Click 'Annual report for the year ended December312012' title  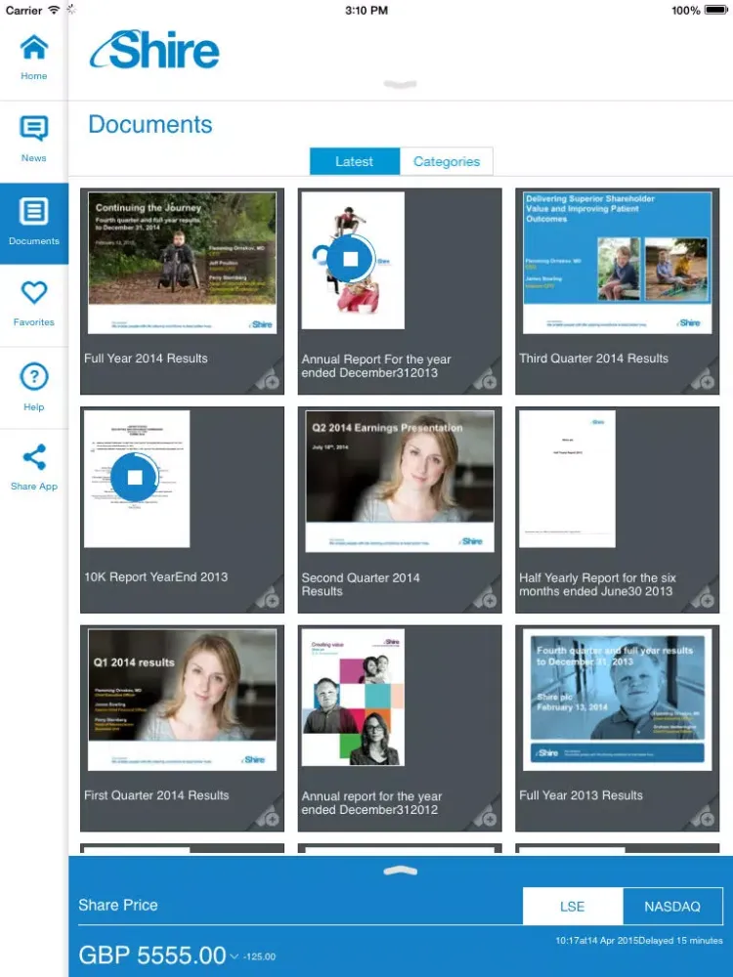pyautogui.click(x=371, y=803)
